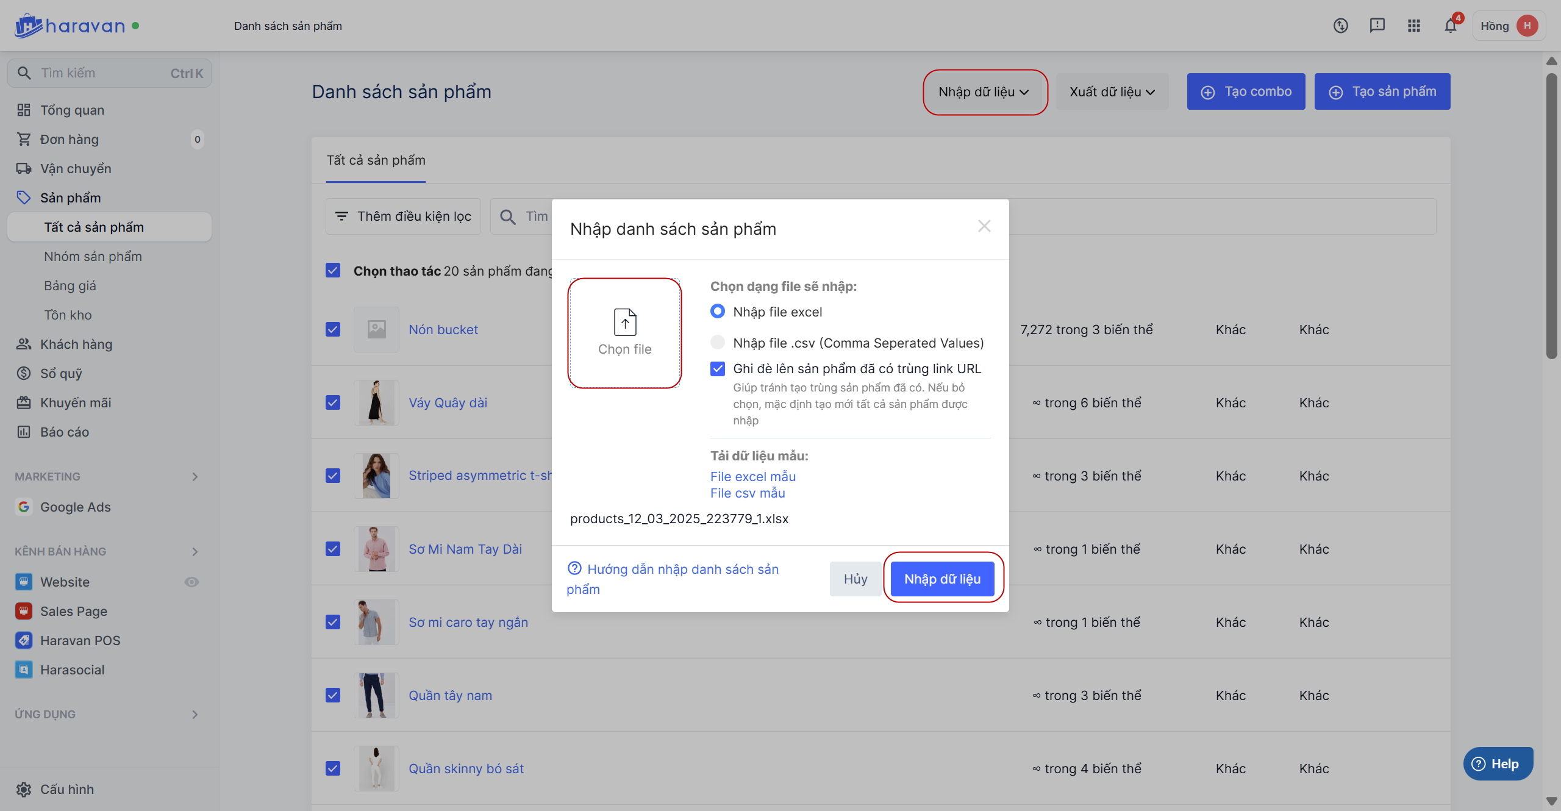
Task: Click the page vertical scrollbar
Action: [x=1551, y=216]
